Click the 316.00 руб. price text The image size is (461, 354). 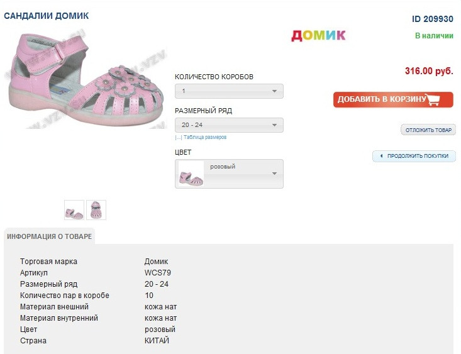pyautogui.click(x=429, y=71)
